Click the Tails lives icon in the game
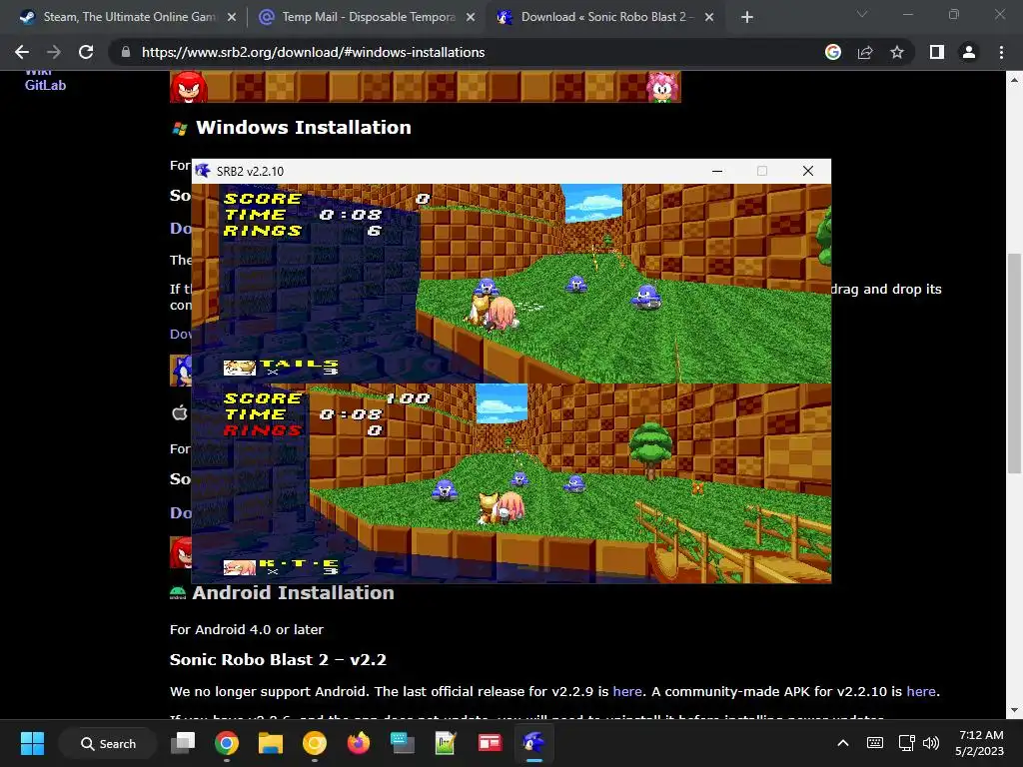The width and height of the screenshot is (1023, 767). pyautogui.click(x=240, y=368)
